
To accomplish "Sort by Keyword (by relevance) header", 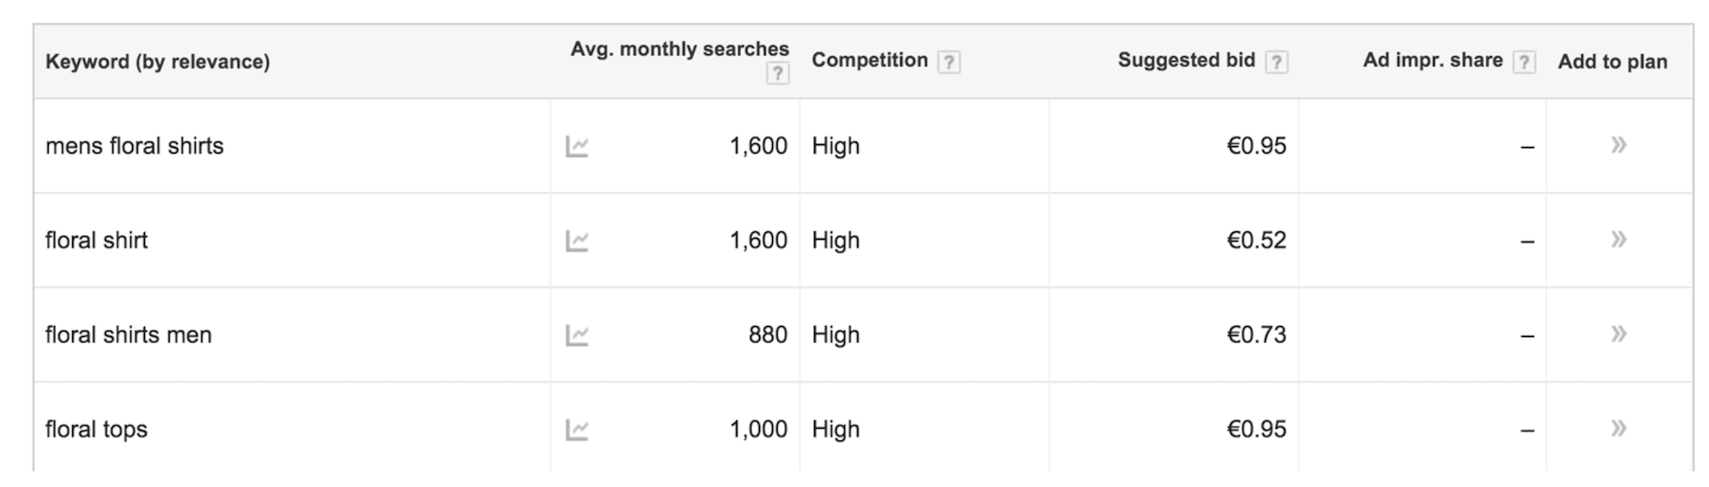I will [157, 62].
